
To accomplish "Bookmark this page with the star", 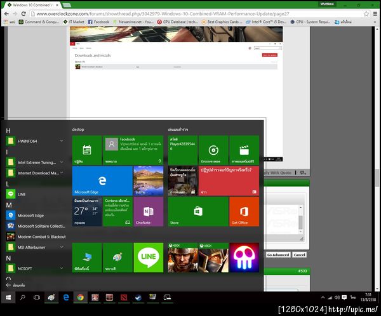I will 366,14.
